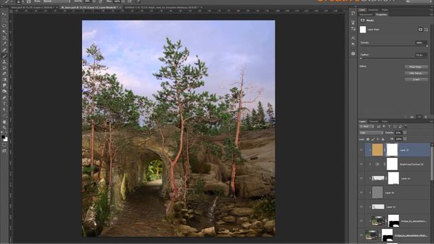Select the Type tool
434x244 pixels.
click(4, 104)
